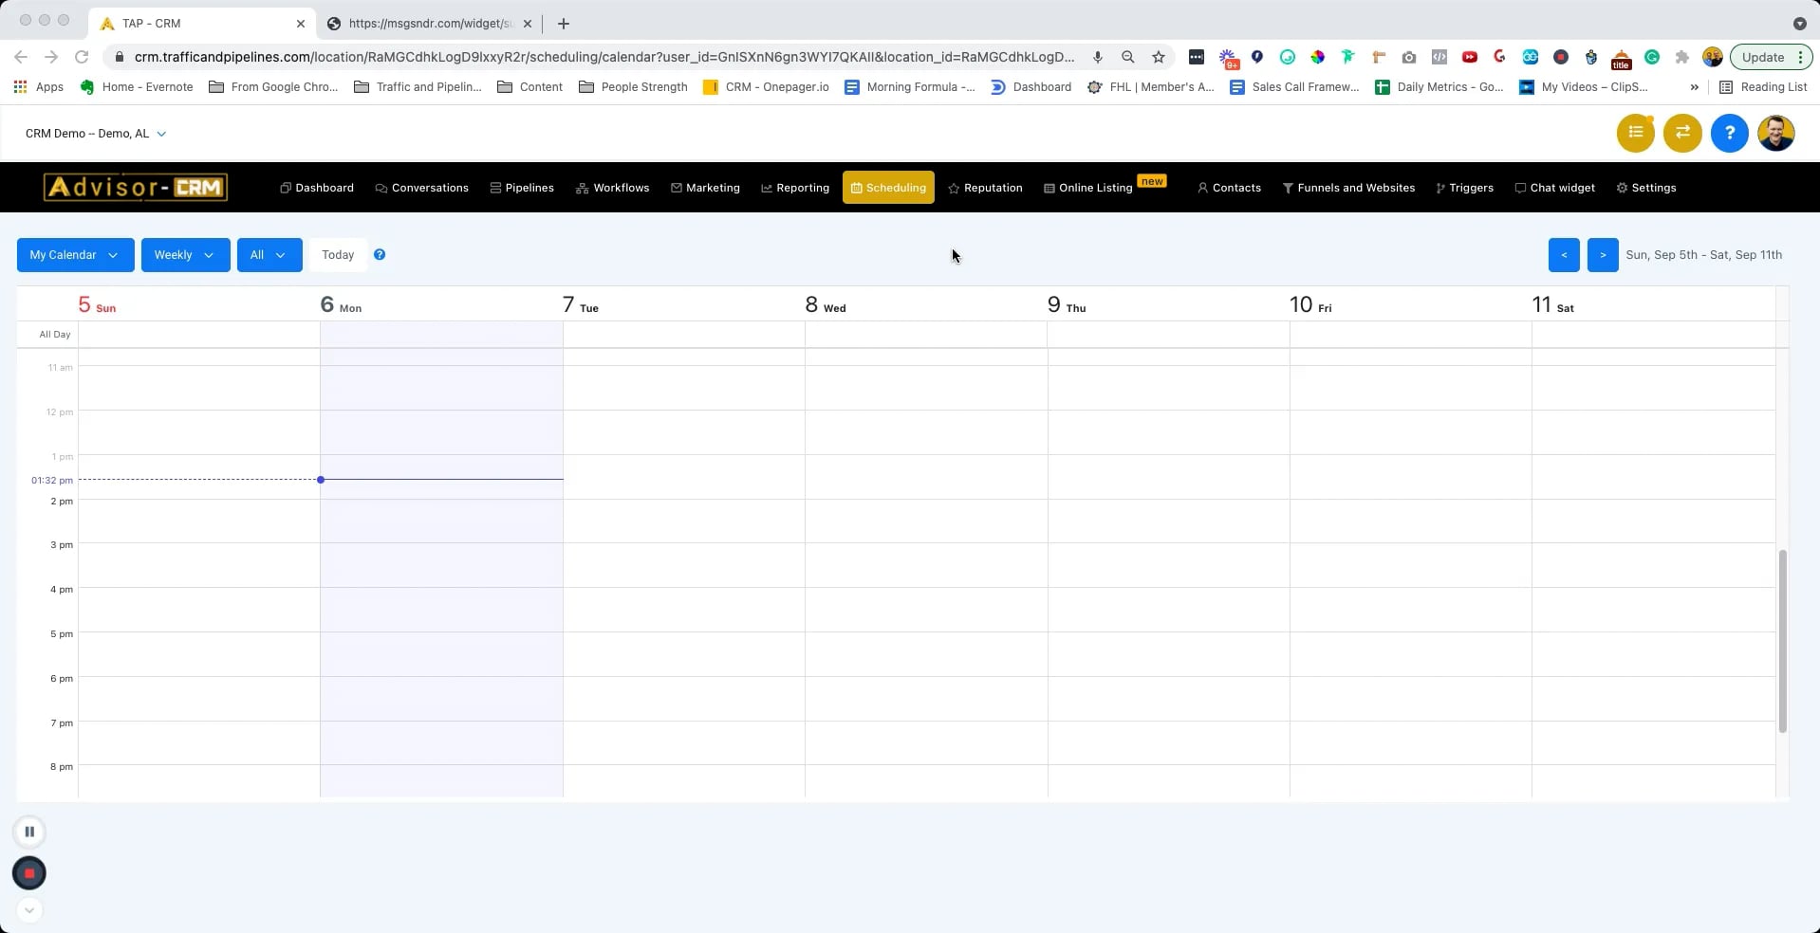Viewport: 1820px width, 933px height.
Task: Go to Conversations
Action: [422, 188]
